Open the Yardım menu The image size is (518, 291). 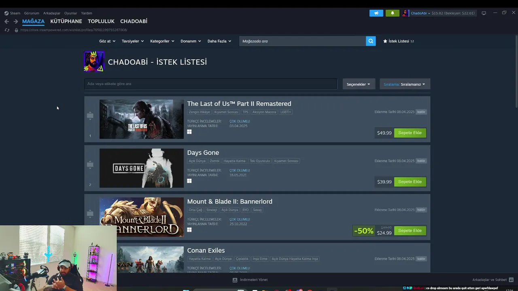pos(87,13)
